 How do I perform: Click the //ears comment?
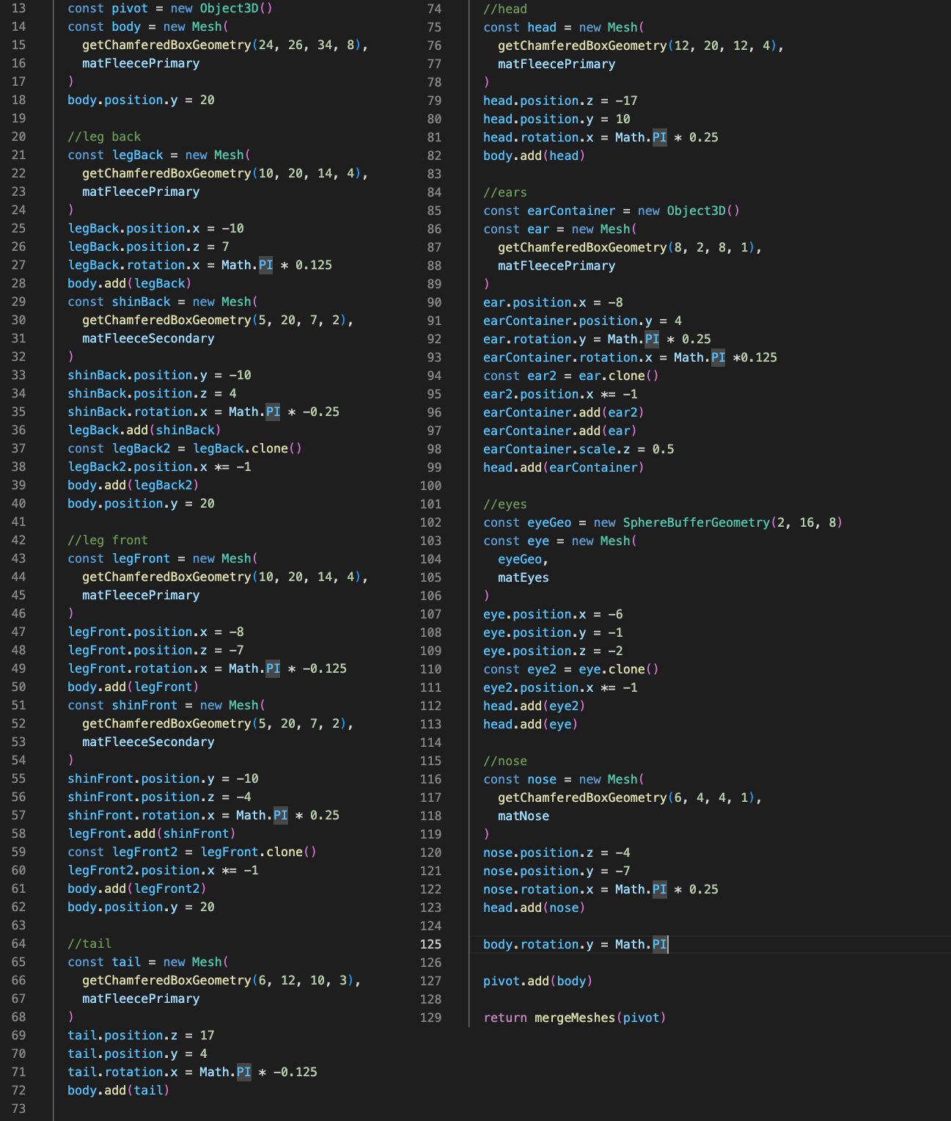pos(505,192)
